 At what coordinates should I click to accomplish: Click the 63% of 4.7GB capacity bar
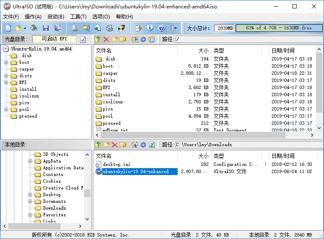[279, 28]
